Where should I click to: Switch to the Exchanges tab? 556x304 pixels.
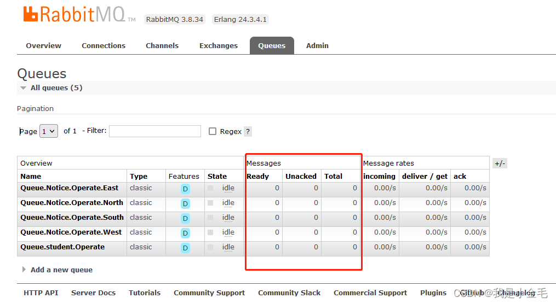219,45
